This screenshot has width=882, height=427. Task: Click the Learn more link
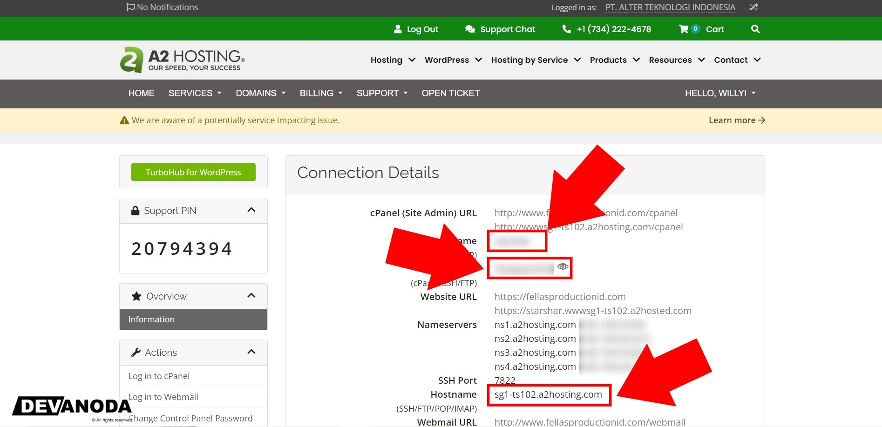[x=737, y=120]
